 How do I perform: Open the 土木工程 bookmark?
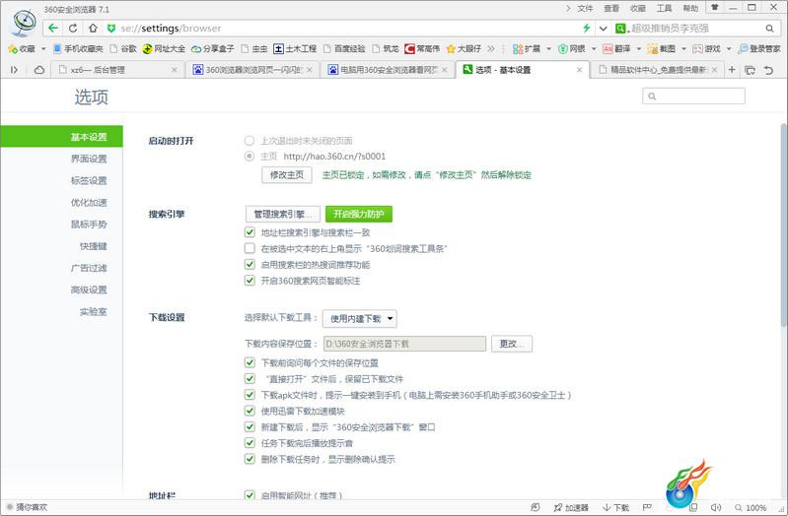coord(295,48)
